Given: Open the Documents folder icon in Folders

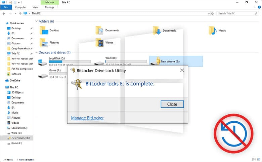Looking at the screenshot, I should pyautogui.click(x=99, y=31).
